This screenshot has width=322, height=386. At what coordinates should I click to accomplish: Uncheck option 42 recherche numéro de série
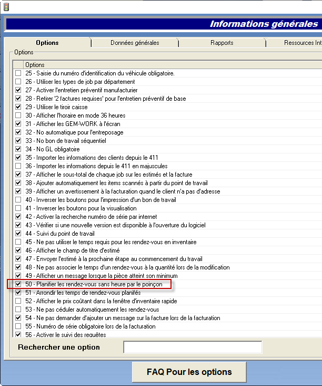pyautogui.click(x=18, y=216)
